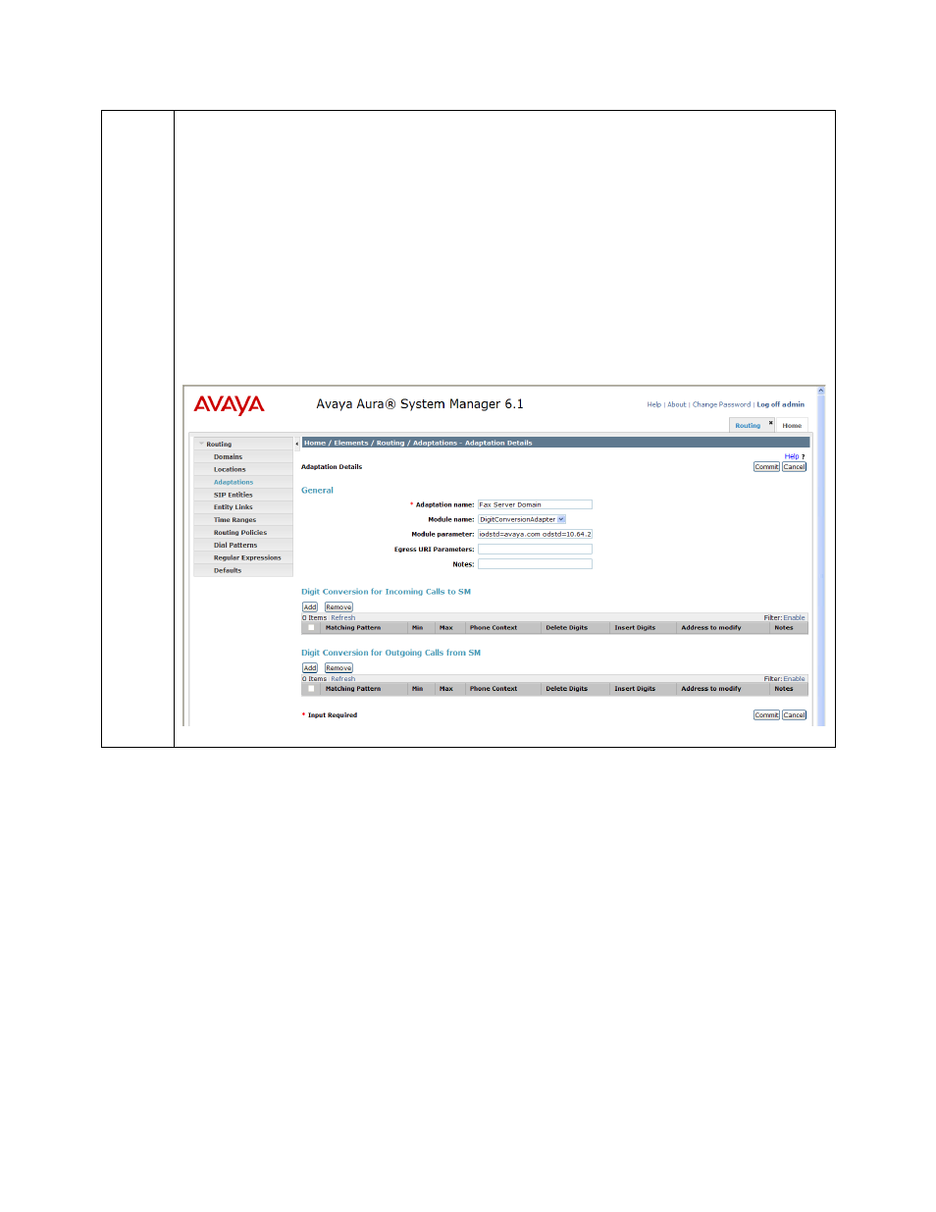Open Entity Links in the routing menu
The width and height of the screenshot is (936, 1212).
click(234, 507)
